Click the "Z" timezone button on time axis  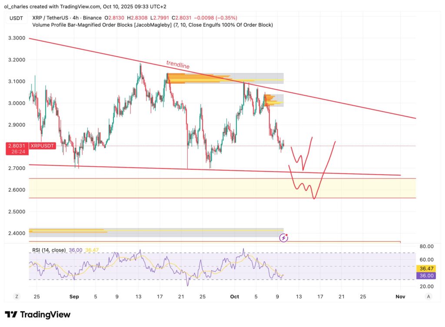16,296
